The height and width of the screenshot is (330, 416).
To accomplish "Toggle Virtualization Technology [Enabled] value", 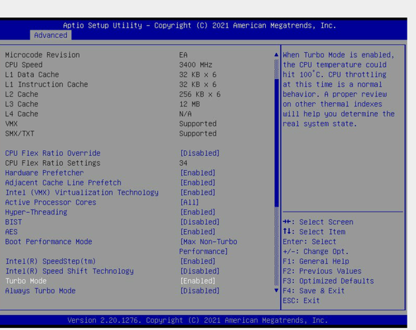I will click(197, 192).
